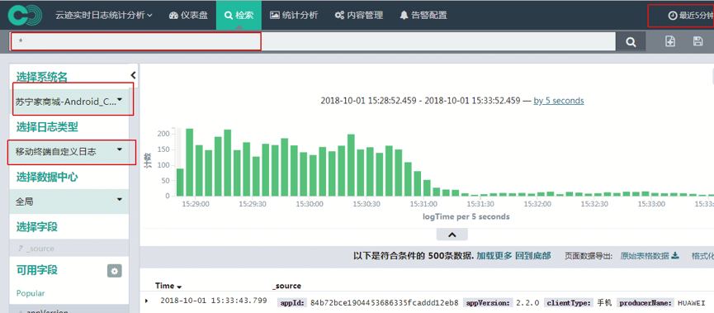Collapse the histogram with the up chevron
714x313 pixels.
point(452,235)
